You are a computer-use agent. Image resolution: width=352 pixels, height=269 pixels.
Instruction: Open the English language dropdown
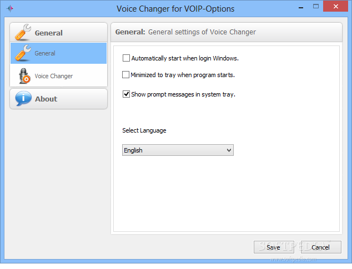click(178, 150)
